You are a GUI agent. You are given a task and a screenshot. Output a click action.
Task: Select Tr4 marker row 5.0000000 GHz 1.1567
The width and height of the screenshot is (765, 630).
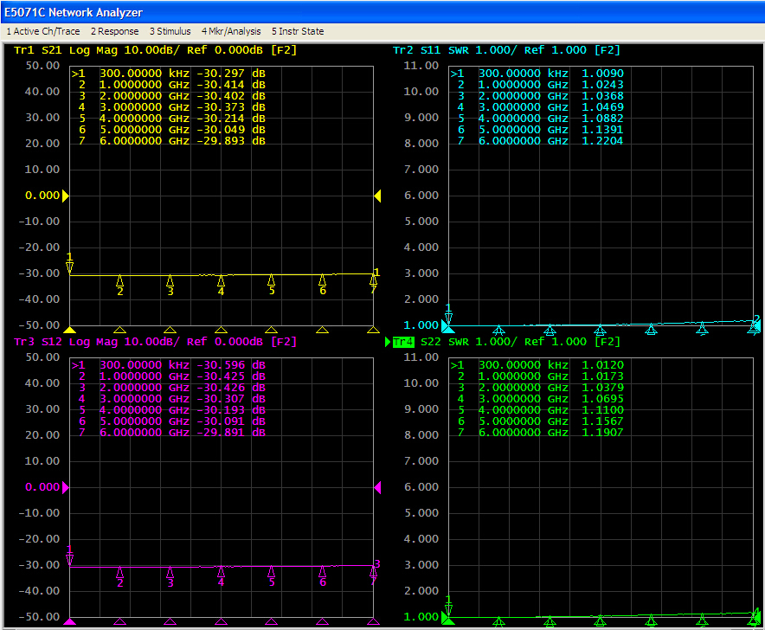point(540,421)
